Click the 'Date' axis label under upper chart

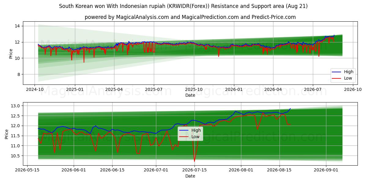tap(190, 95)
